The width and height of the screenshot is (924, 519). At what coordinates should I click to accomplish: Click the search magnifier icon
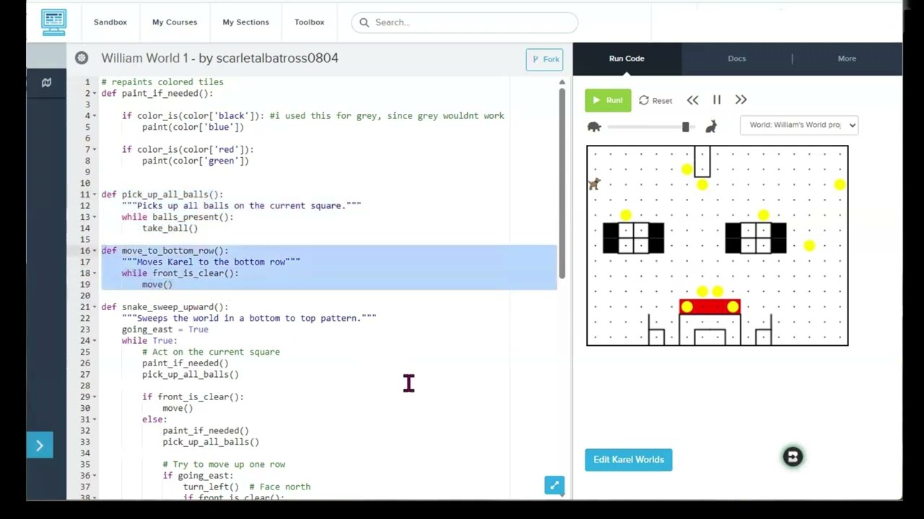coord(364,22)
